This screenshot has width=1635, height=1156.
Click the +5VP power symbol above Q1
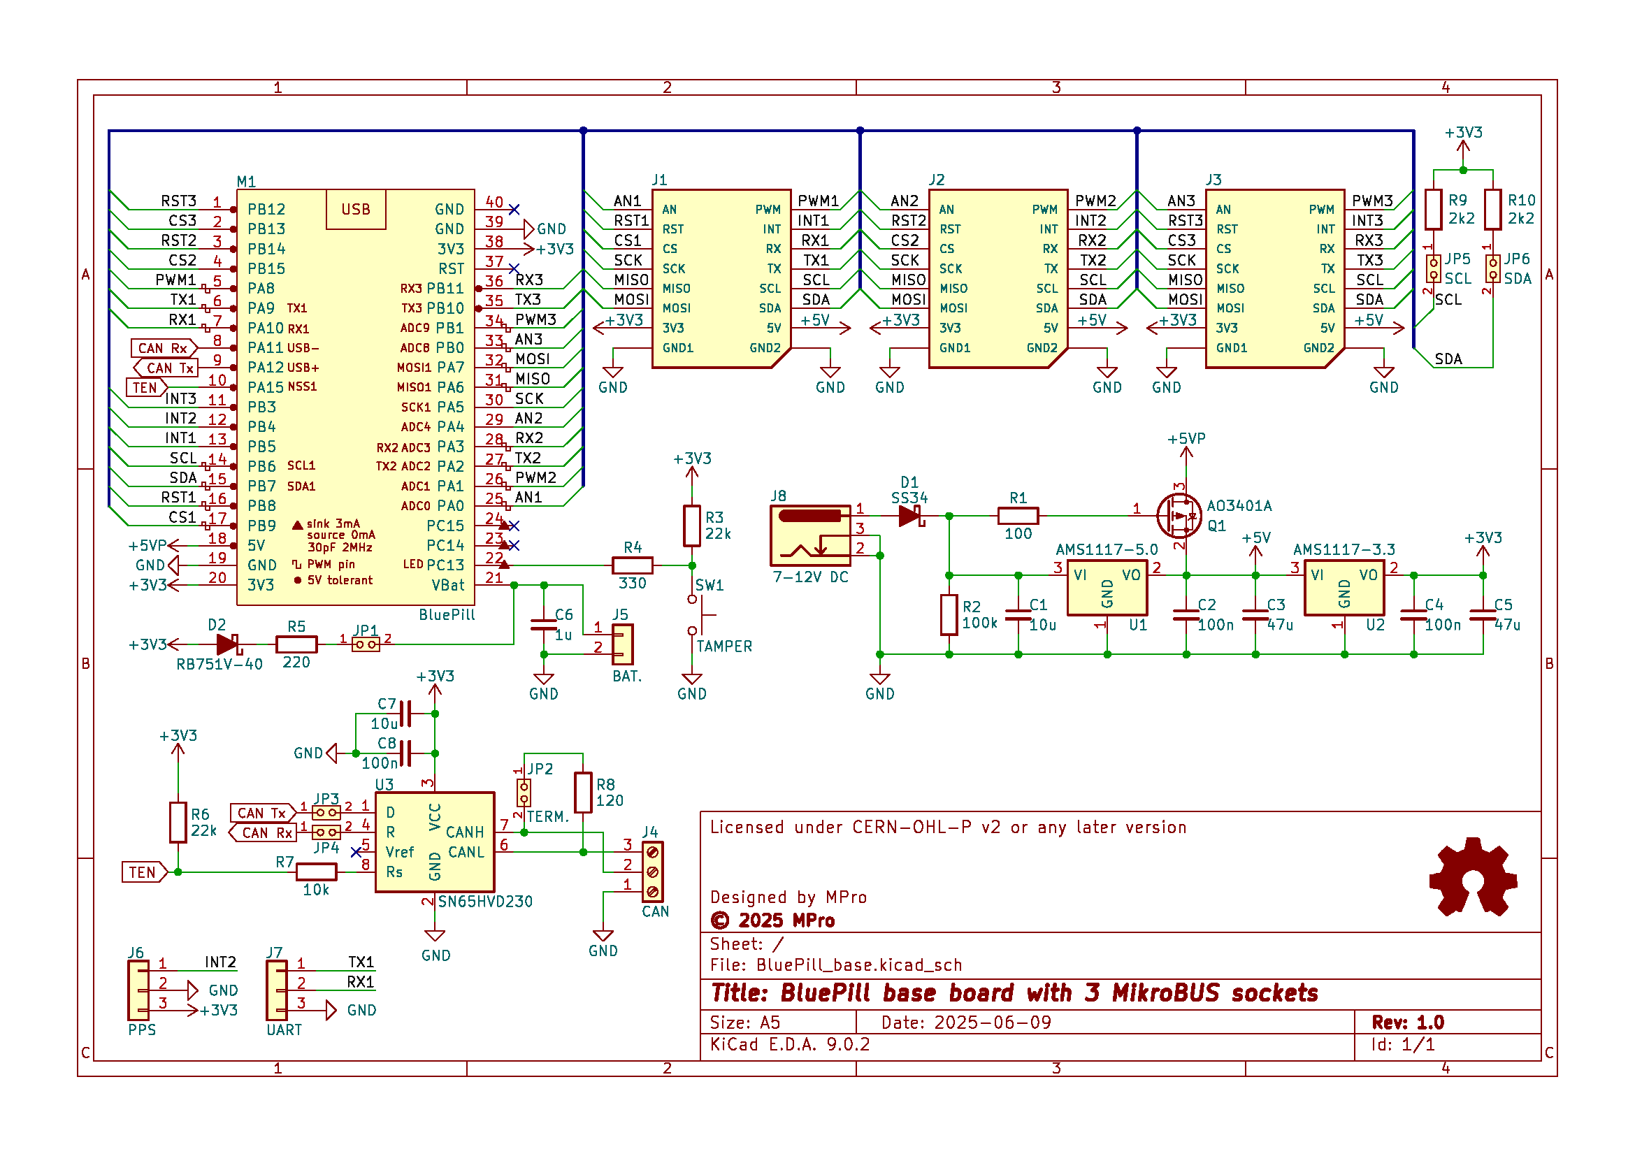coord(1186,449)
